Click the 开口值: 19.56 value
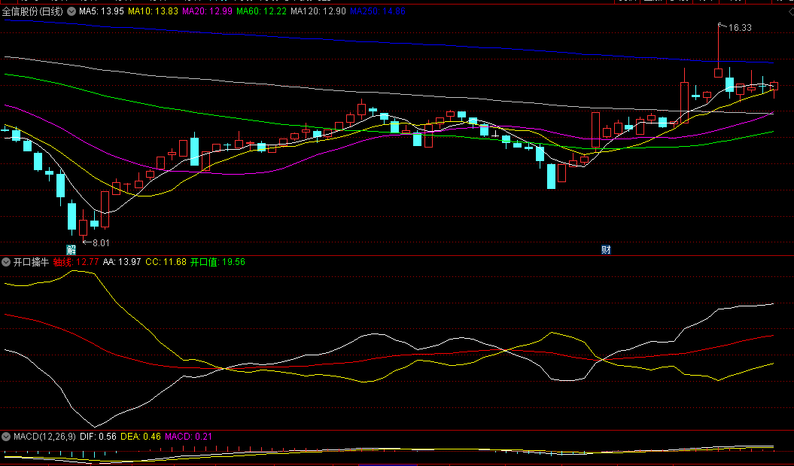794x466 pixels. (218, 262)
